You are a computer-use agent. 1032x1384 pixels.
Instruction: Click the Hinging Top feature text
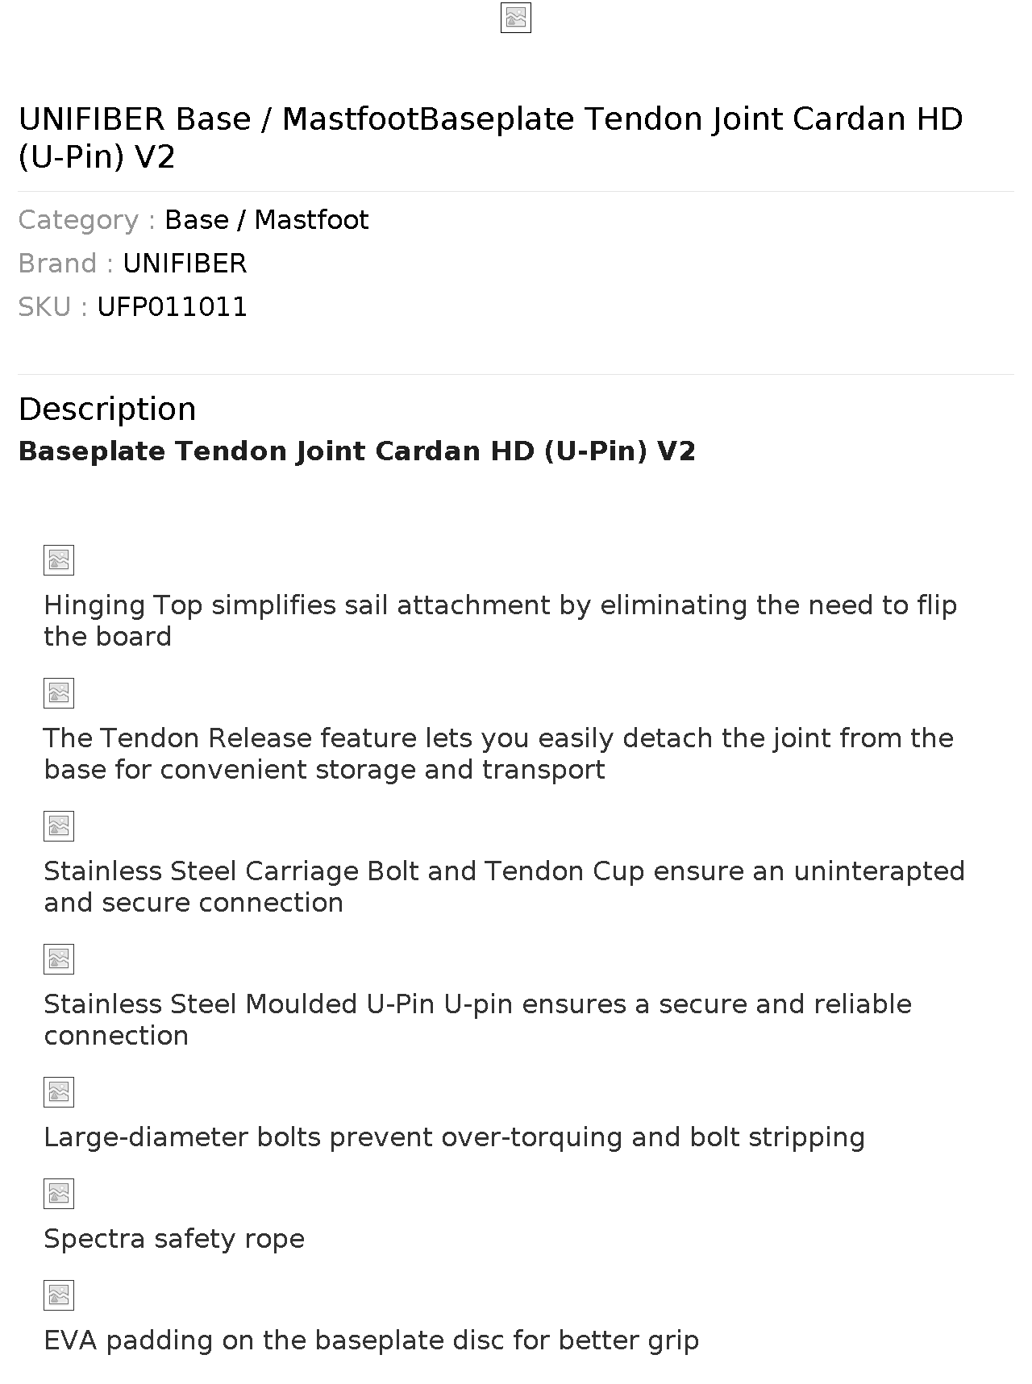pyautogui.click(x=500, y=621)
